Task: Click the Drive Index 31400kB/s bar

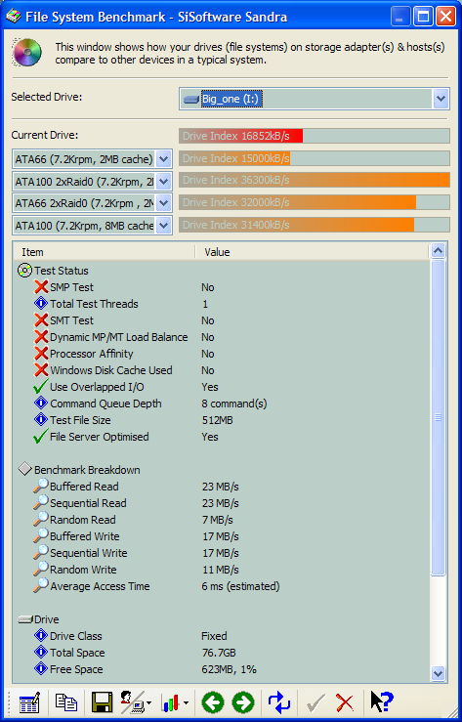Action: point(315,225)
